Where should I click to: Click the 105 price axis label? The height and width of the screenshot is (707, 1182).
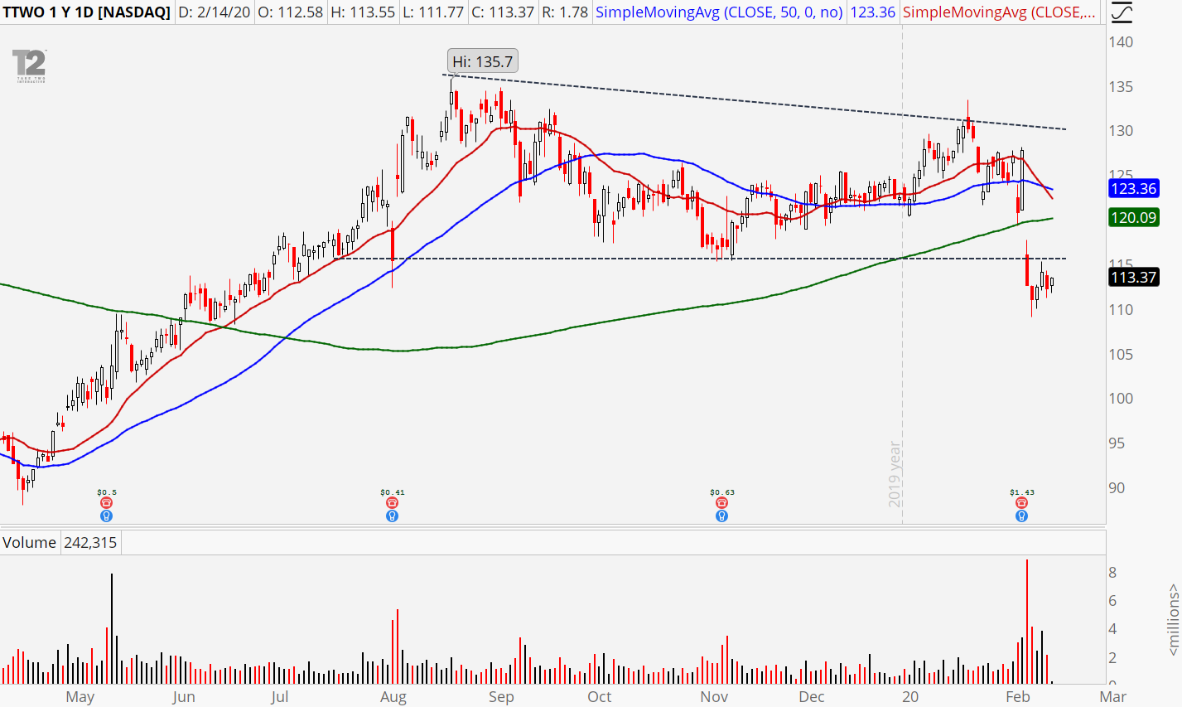click(1121, 355)
